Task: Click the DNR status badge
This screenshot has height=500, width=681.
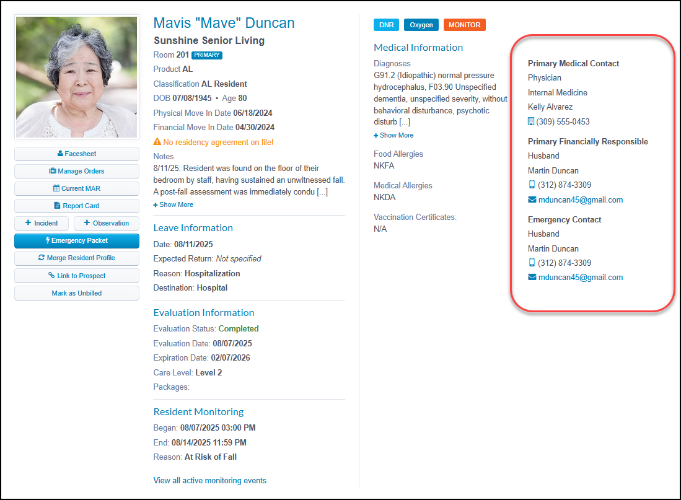Action: click(x=386, y=25)
